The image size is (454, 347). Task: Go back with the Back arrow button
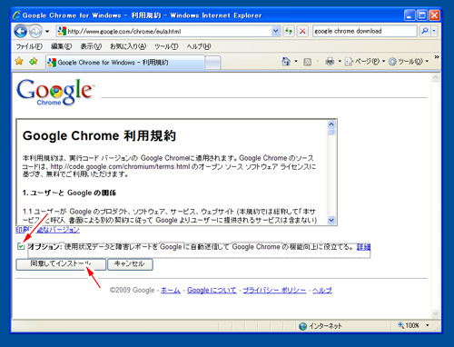click(x=21, y=31)
